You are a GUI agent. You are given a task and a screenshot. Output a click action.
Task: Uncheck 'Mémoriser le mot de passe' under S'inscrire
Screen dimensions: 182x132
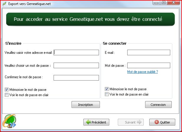[x=6, y=89]
